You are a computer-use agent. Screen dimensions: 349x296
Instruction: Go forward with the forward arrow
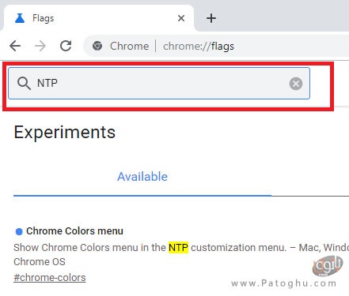click(x=40, y=46)
